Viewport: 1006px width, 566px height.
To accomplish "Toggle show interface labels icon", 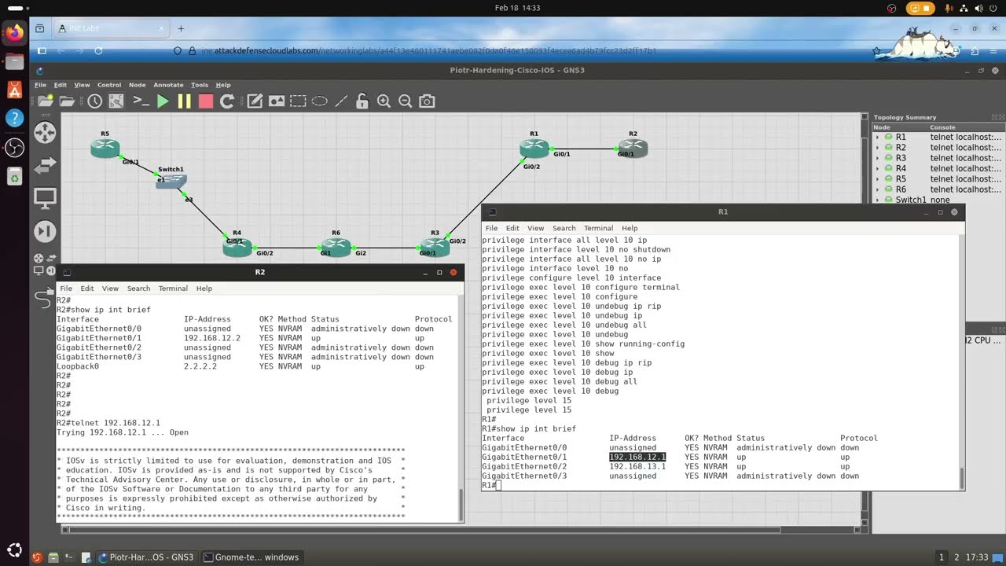I will point(116,101).
